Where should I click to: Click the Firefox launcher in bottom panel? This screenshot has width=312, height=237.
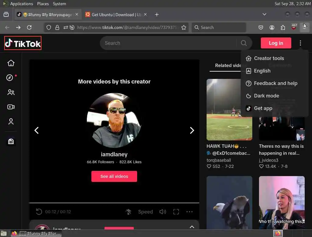(14, 233)
